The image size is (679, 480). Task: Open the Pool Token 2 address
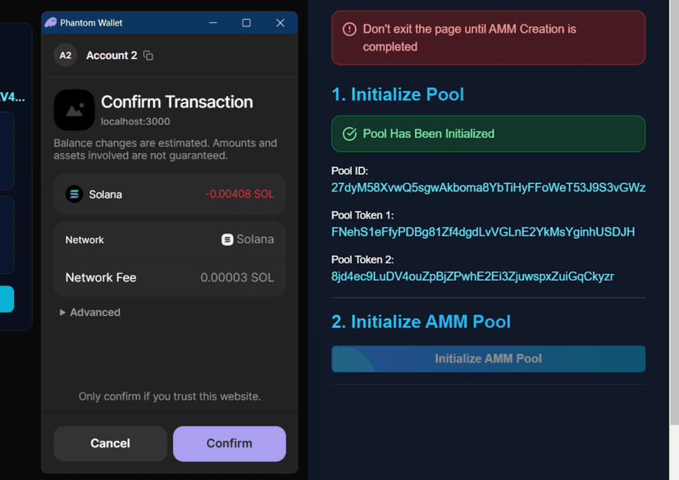coord(472,277)
